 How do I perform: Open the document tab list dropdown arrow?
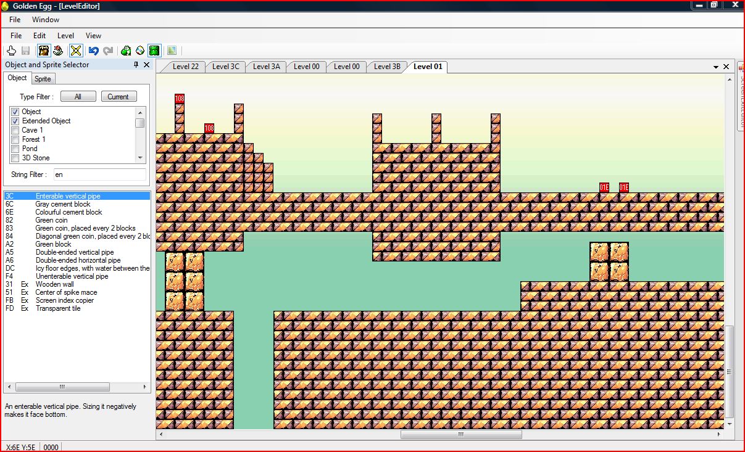click(716, 67)
